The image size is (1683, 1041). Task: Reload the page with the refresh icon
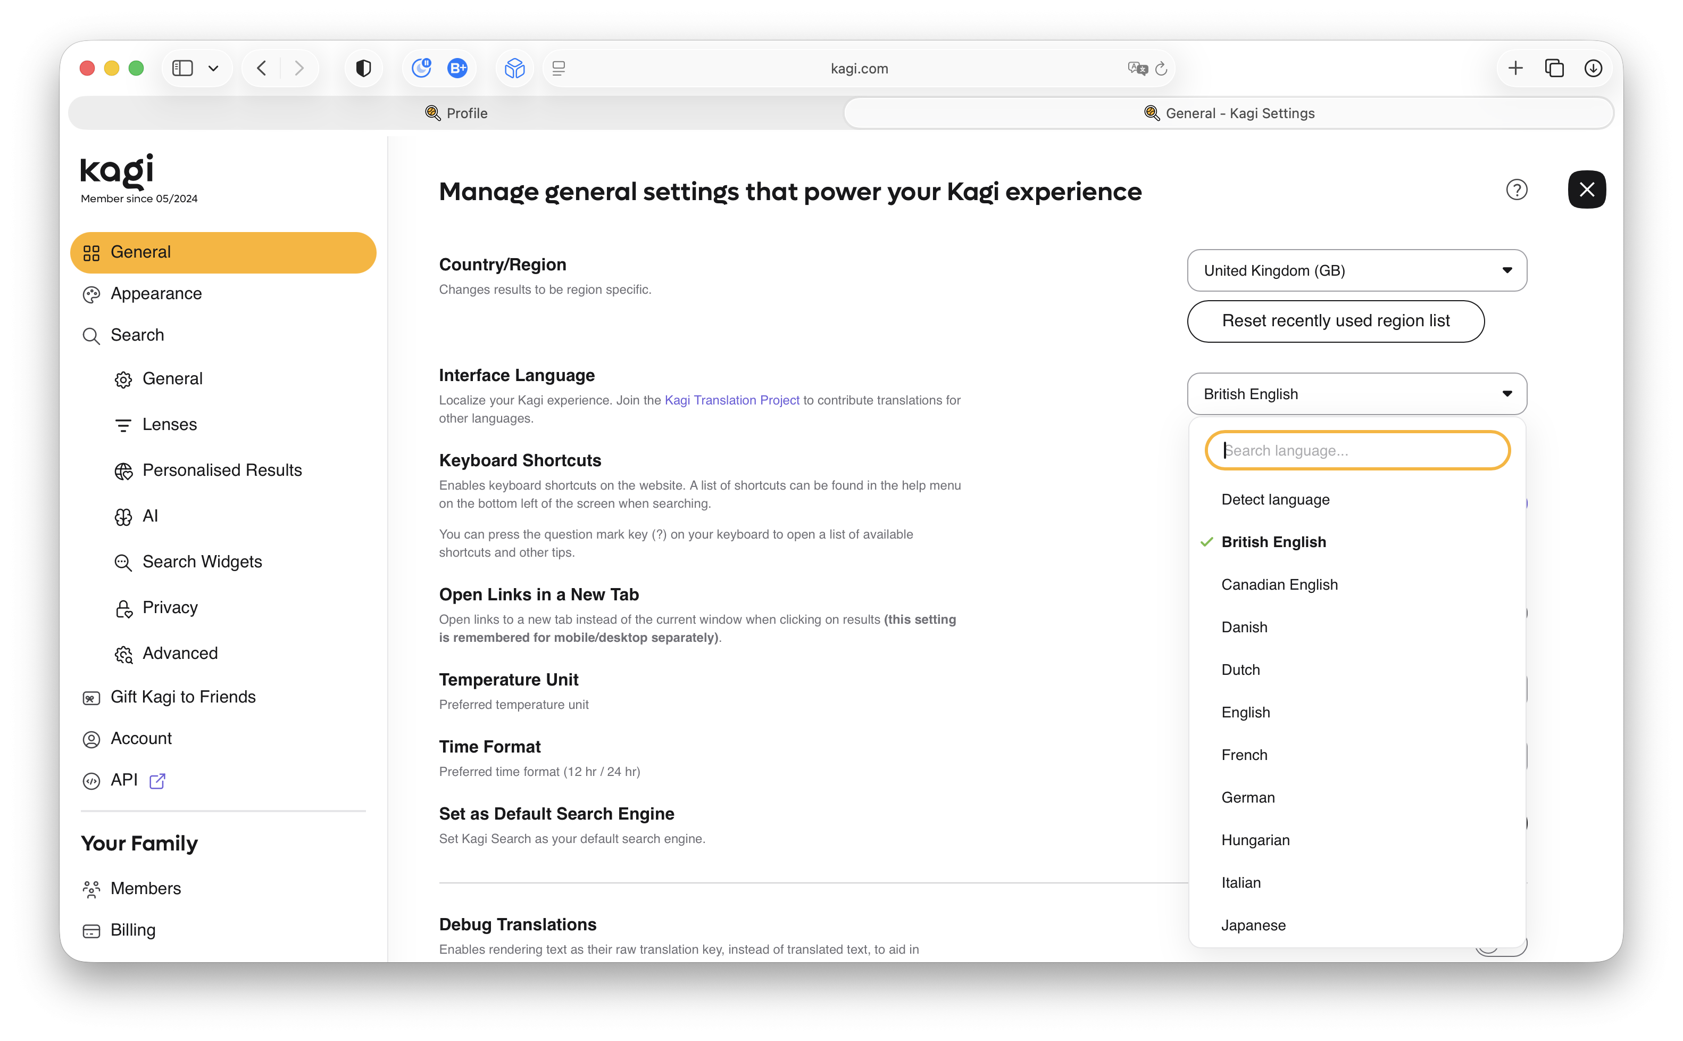(x=1161, y=68)
